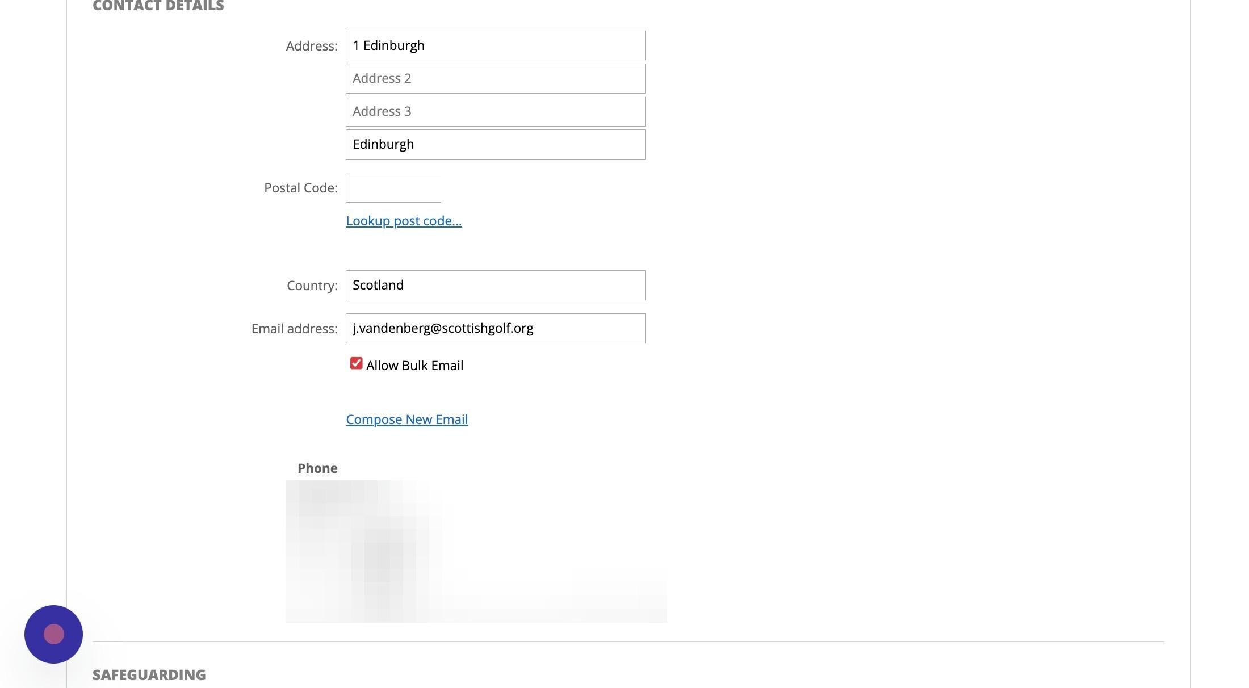Click the Email address input field
This screenshot has width=1249, height=688.
pos(495,328)
